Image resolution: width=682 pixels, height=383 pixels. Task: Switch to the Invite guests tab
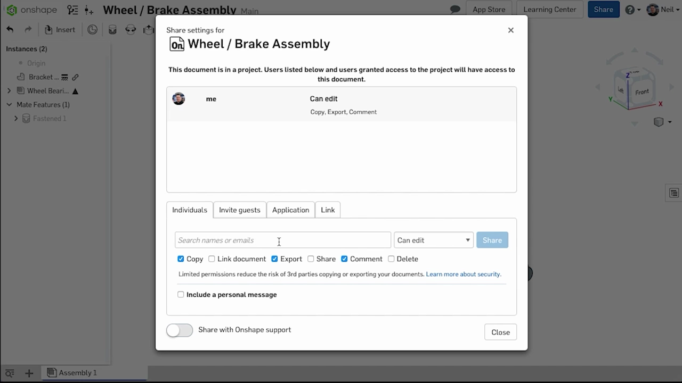[x=240, y=210]
